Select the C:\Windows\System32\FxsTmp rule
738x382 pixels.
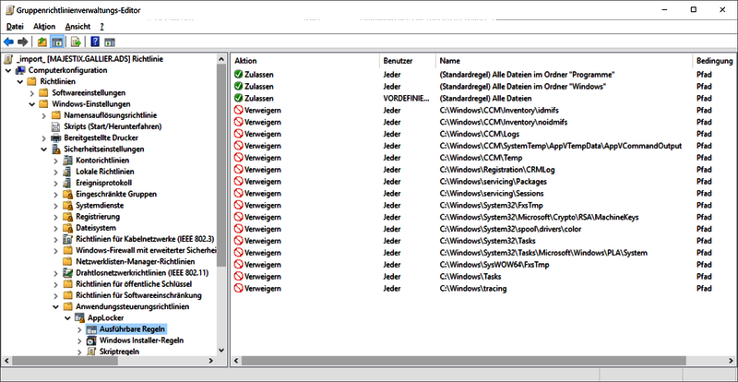pyautogui.click(x=491, y=206)
